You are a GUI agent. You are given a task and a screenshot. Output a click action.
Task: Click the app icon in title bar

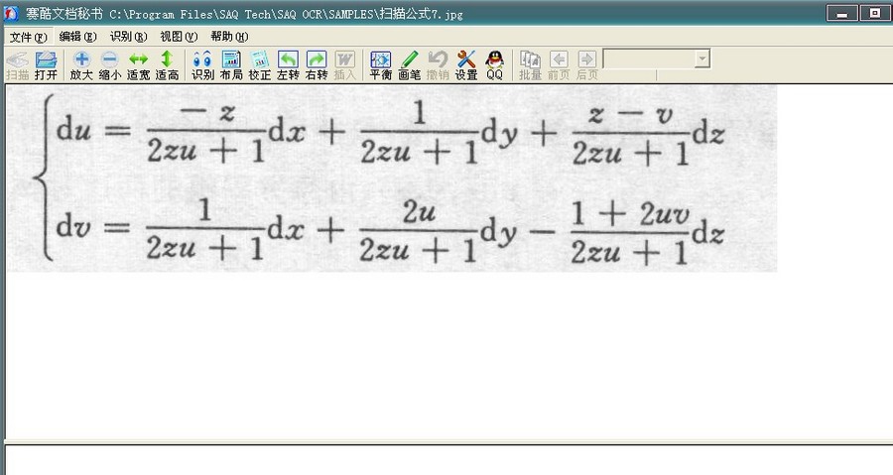pos(11,13)
